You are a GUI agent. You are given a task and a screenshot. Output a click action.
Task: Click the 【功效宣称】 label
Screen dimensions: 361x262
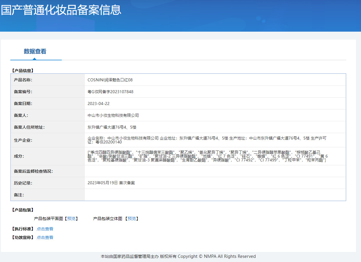23,237
